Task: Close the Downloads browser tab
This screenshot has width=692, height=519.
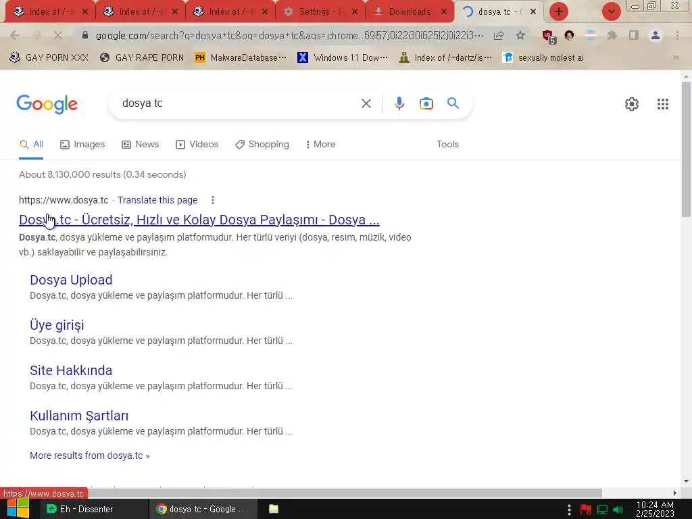Action: click(x=444, y=12)
